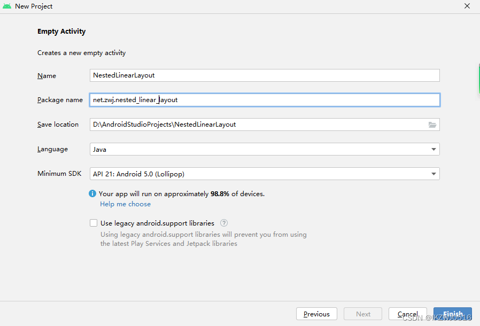This screenshot has height=326, width=480.
Task: Click the Finish button
Action: (452, 314)
